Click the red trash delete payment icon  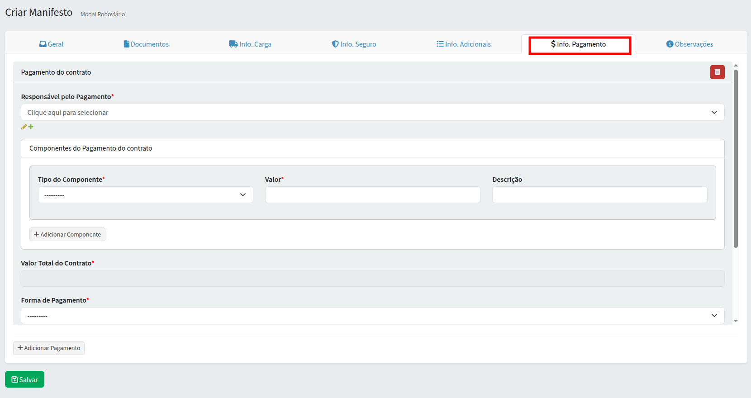tap(717, 72)
